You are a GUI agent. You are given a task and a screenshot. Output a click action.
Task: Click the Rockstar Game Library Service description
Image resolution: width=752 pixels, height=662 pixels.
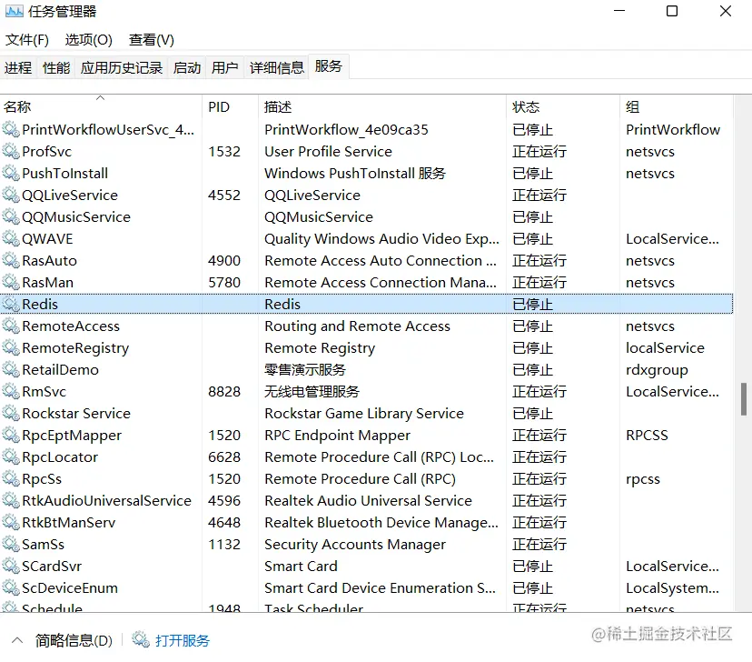click(x=364, y=414)
